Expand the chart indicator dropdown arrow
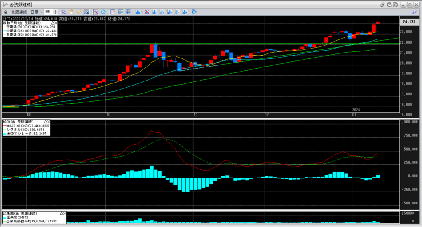Screen dimensions: 422x227 point(142,12)
